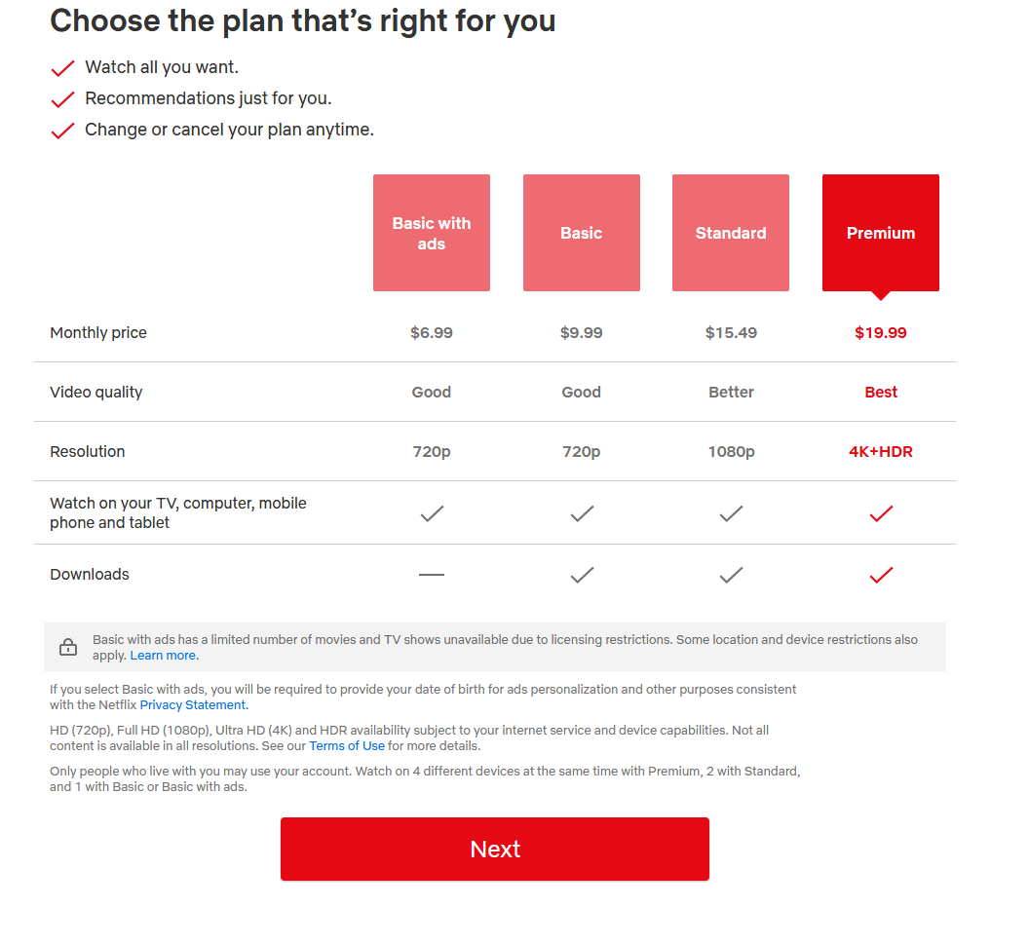Select the Basic with ads plan
1029x945 pixels.
pos(432,233)
